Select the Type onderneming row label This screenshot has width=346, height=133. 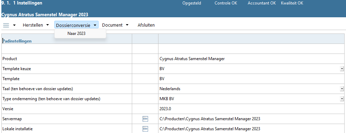coord(51,99)
